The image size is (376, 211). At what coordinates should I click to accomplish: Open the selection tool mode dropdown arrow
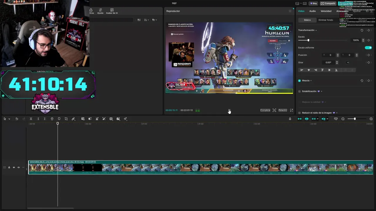click(9, 119)
